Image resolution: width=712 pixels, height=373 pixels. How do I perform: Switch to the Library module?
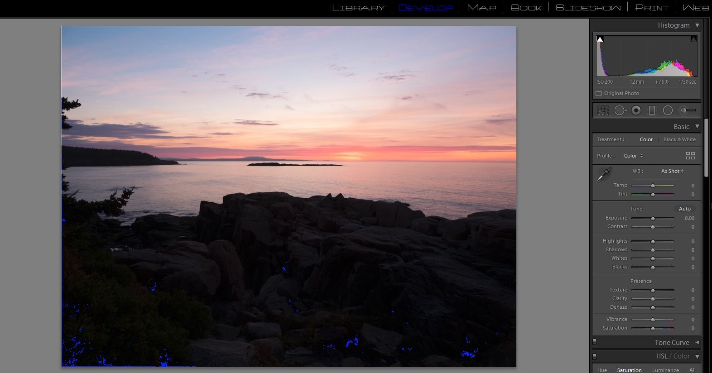[358, 8]
